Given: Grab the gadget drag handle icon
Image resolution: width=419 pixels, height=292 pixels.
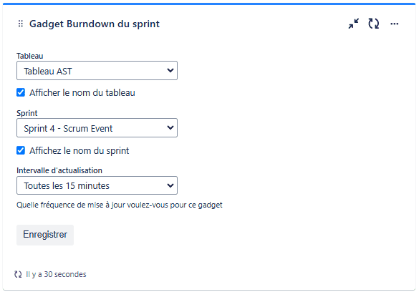Looking at the screenshot, I should pyautogui.click(x=21, y=24).
